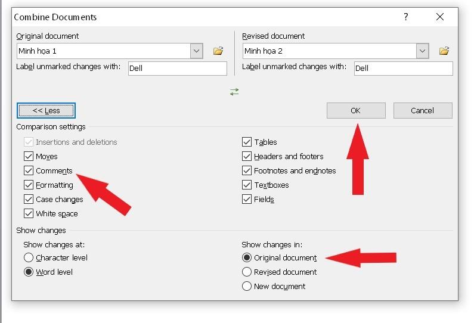This screenshot has width=474, height=323.
Task: Open the Original document dropdown
Action: point(197,51)
